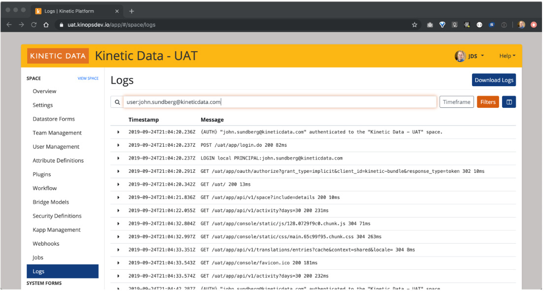Open Security Definitions
This screenshot has width=546, height=291.
(x=57, y=216)
